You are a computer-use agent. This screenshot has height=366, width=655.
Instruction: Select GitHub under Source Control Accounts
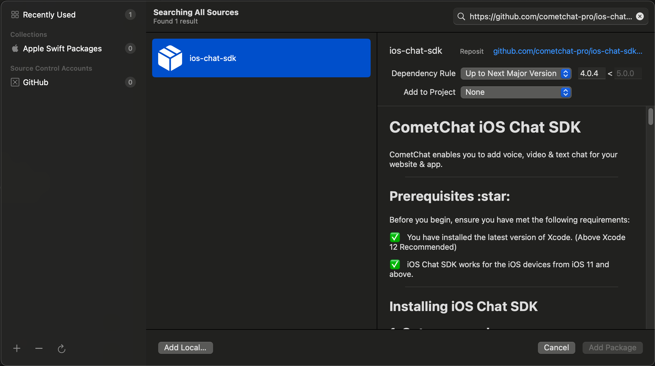[36, 82]
